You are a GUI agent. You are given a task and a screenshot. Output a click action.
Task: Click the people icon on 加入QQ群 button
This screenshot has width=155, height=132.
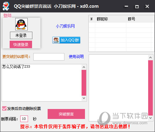(x=56, y=40)
